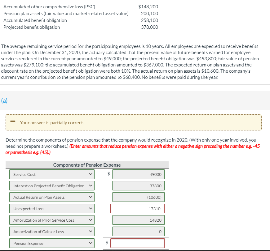Click the dollar sign beside Service Cost

click(x=109, y=174)
